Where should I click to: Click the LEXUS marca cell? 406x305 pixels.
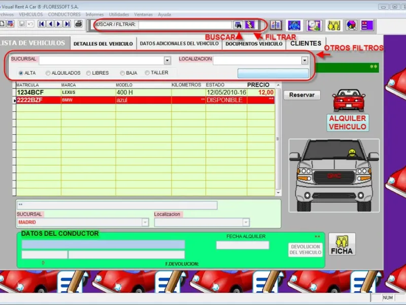[x=88, y=93]
